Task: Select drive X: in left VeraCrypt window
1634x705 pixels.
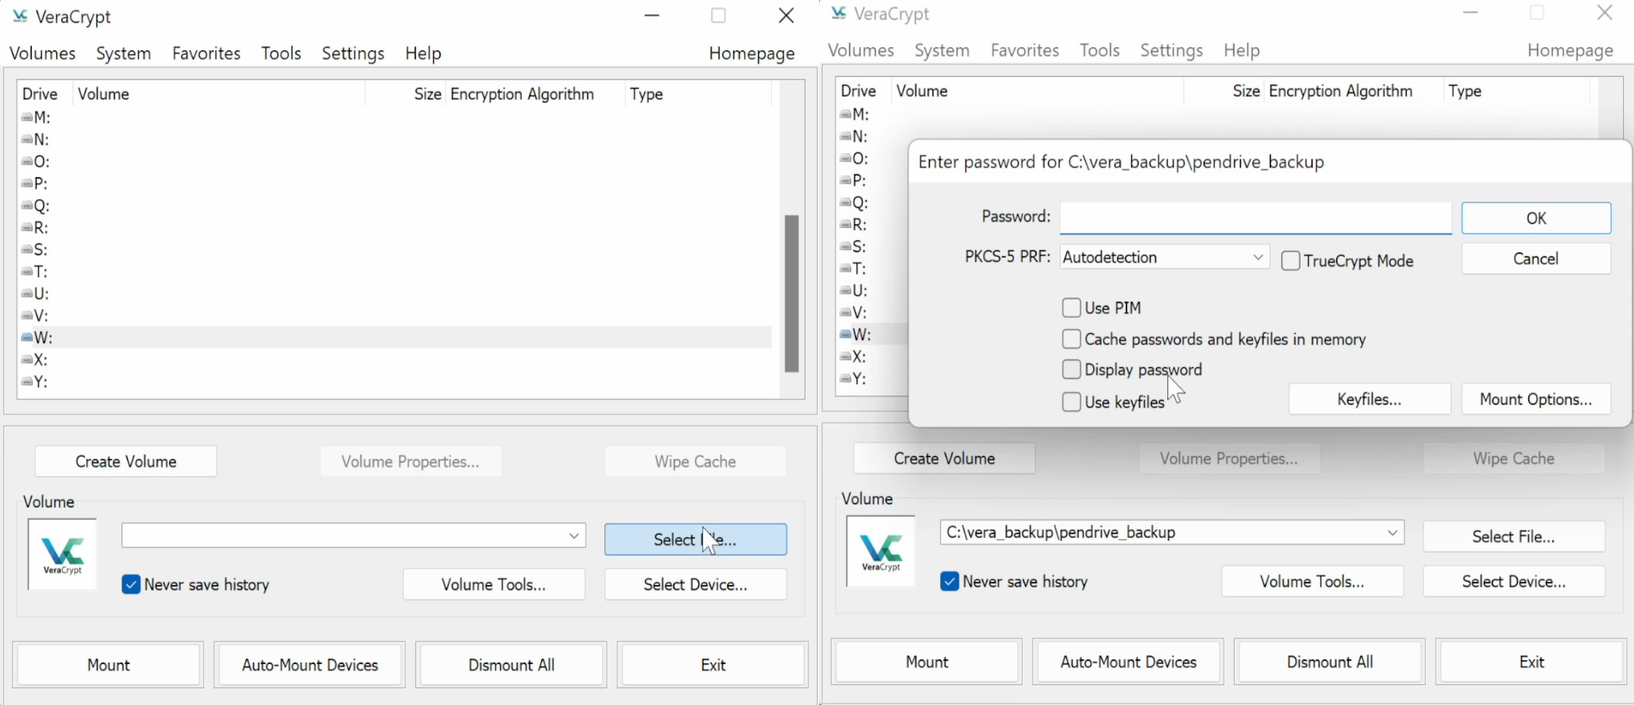Action: [x=36, y=360]
